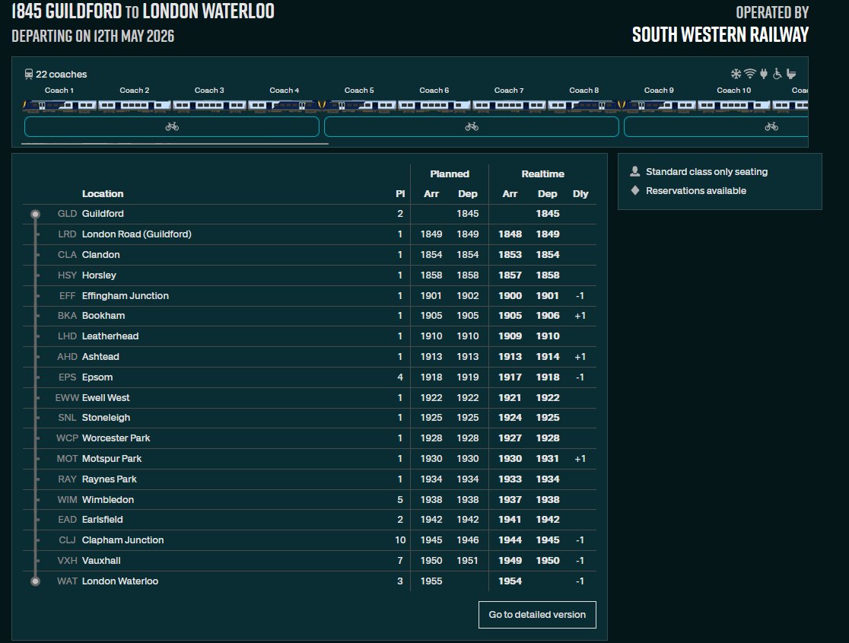Image resolution: width=849 pixels, height=643 pixels.
Task: Select the Coach 10 carriage image
Action: click(734, 105)
